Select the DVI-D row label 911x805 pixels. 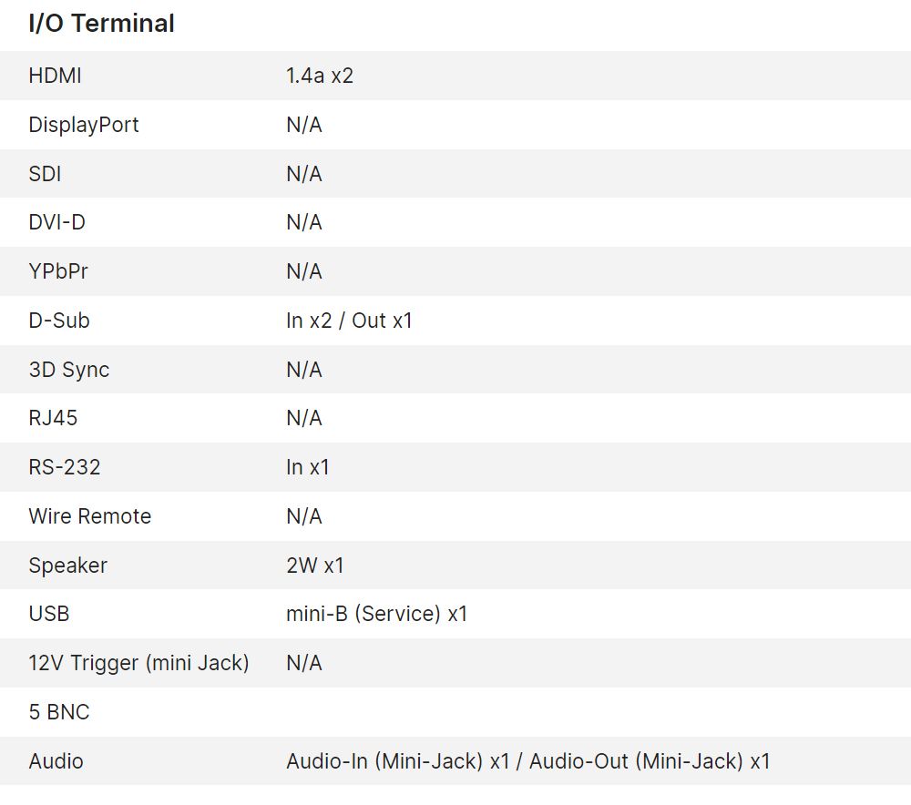[56, 222]
